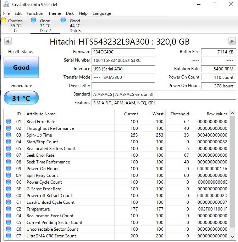Click status orb for Temperature attribute row
The image size is (238, 242).
click(x=9, y=209)
